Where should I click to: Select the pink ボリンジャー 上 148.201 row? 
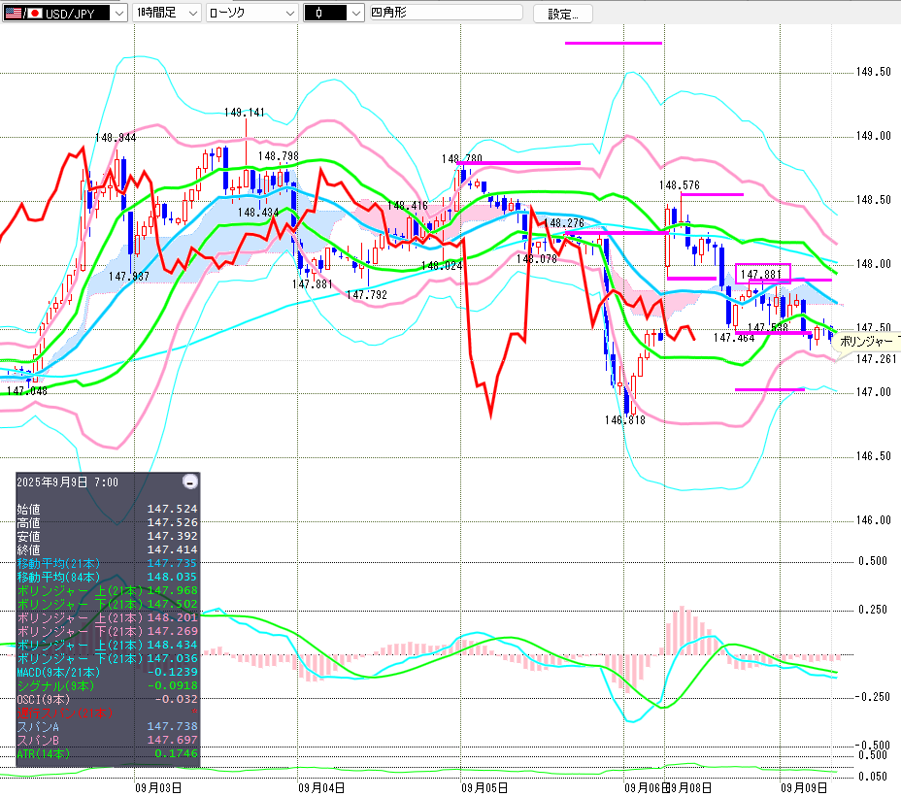pyautogui.click(x=108, y=617)
